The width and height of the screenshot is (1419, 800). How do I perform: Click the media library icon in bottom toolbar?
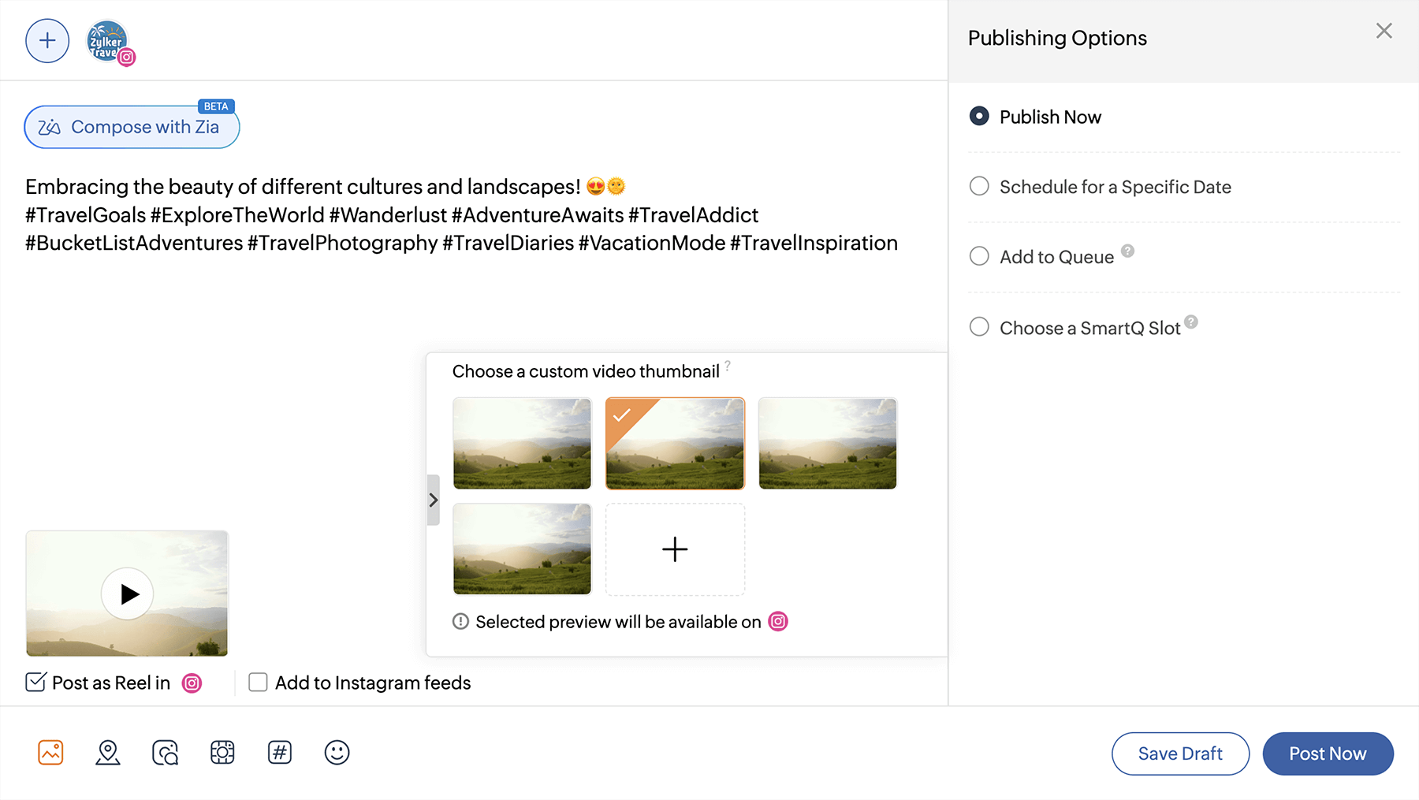coord(222,753)
